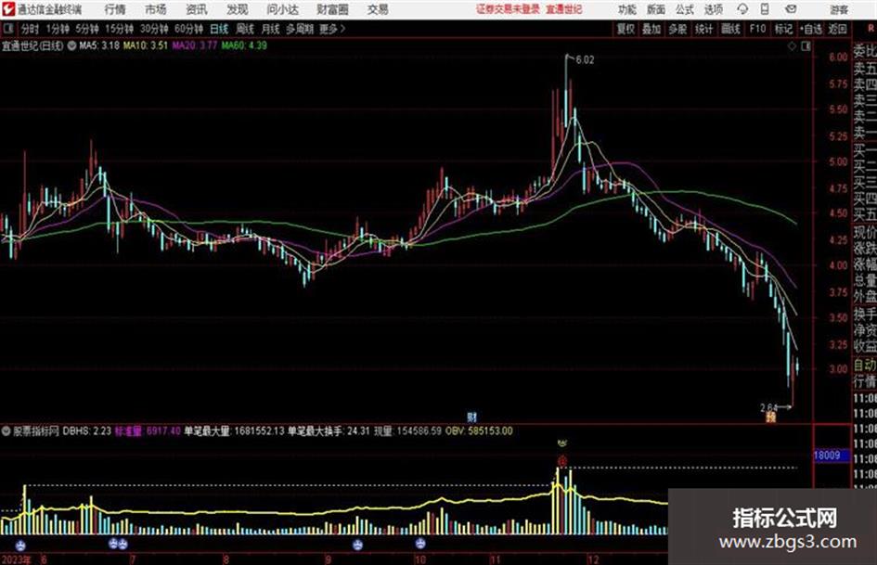The image size is (877, 565).
Task: Click the MA60: 4.39 indicator value
Action: tap(244, 45)
